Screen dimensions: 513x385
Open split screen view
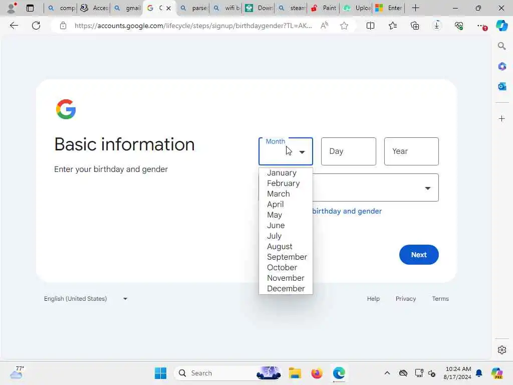370,26
